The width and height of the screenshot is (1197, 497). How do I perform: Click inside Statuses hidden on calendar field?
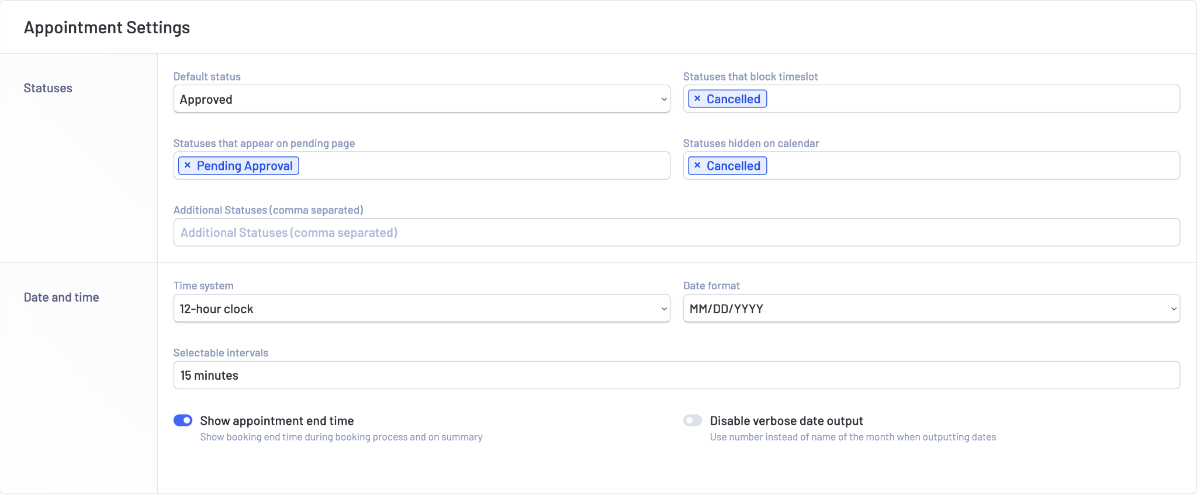tap(931, 165)
